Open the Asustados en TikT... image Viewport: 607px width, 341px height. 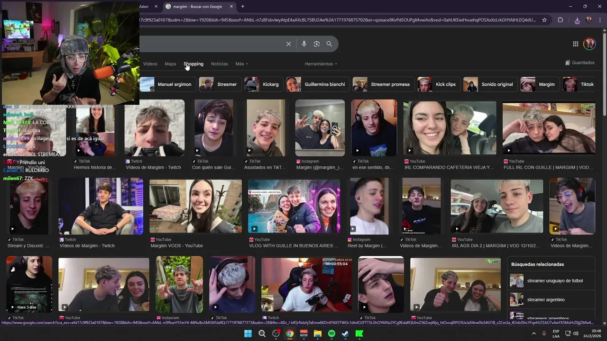click(266, 128)
